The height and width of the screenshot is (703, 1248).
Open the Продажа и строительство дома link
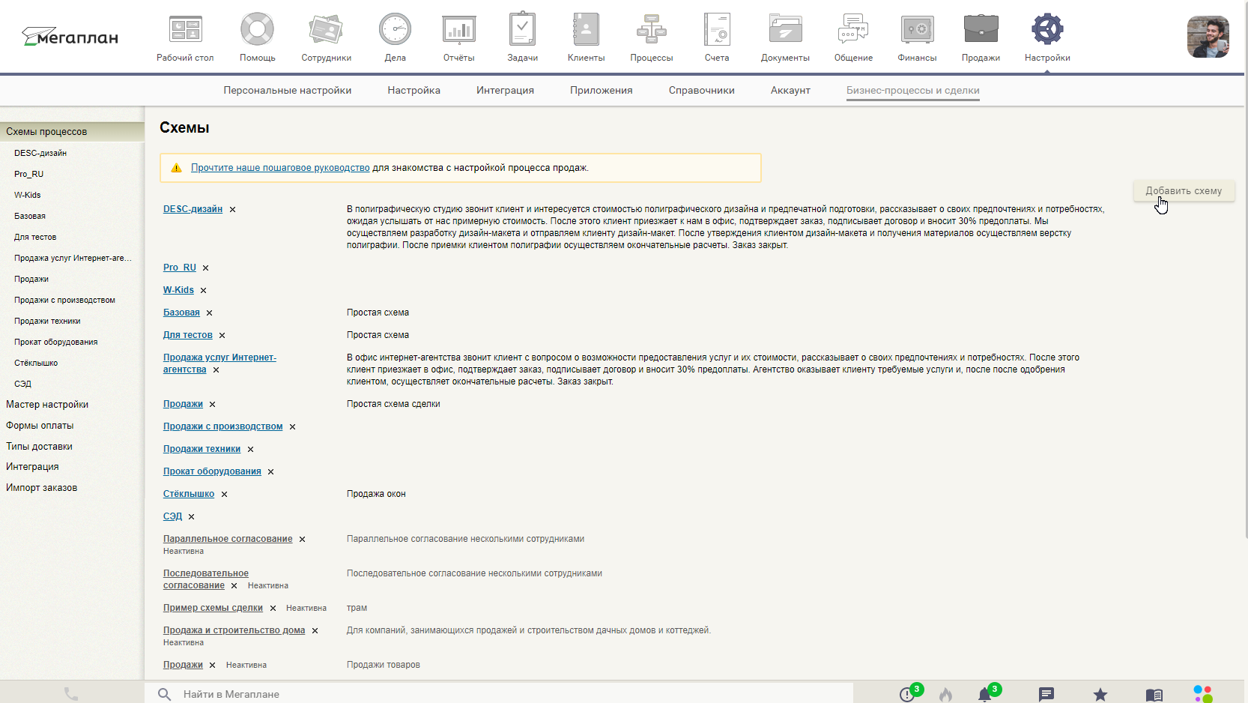coord(234,630)
